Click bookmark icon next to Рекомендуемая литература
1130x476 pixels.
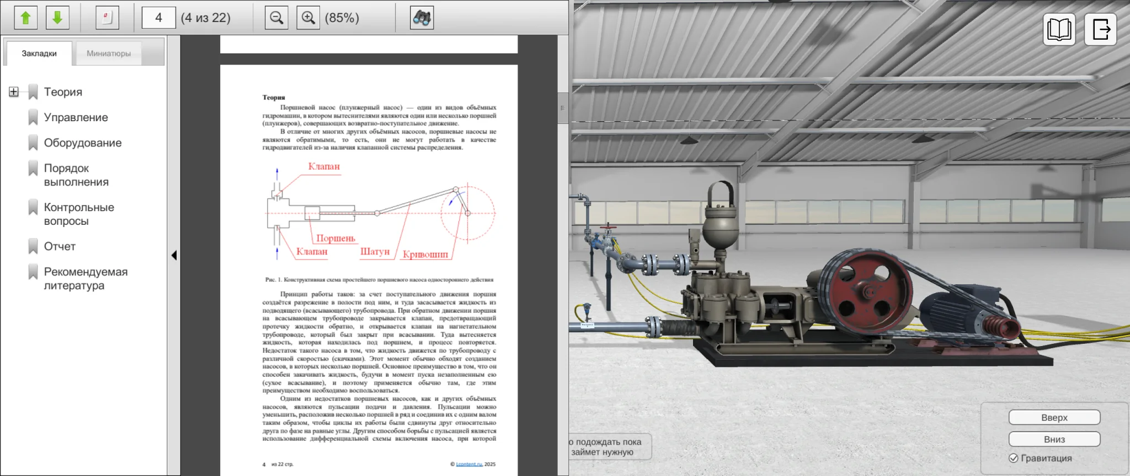point(33,272)
